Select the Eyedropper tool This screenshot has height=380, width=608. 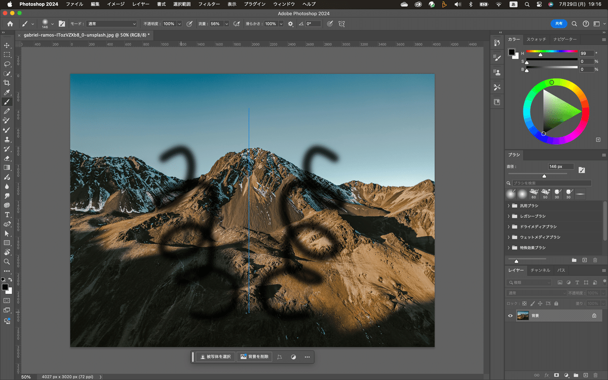point(7,92)
